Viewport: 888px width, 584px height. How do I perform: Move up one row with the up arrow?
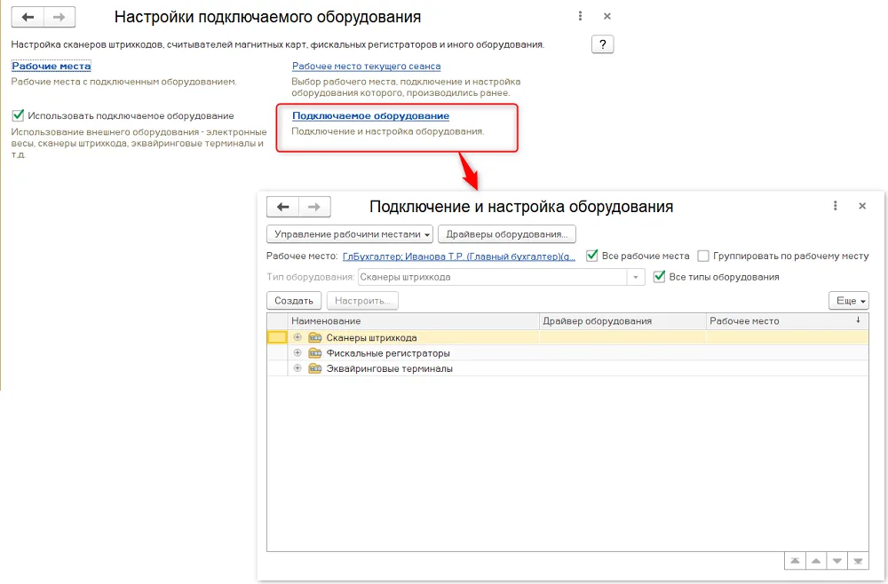pyautogui.click(x=816, y=561)
